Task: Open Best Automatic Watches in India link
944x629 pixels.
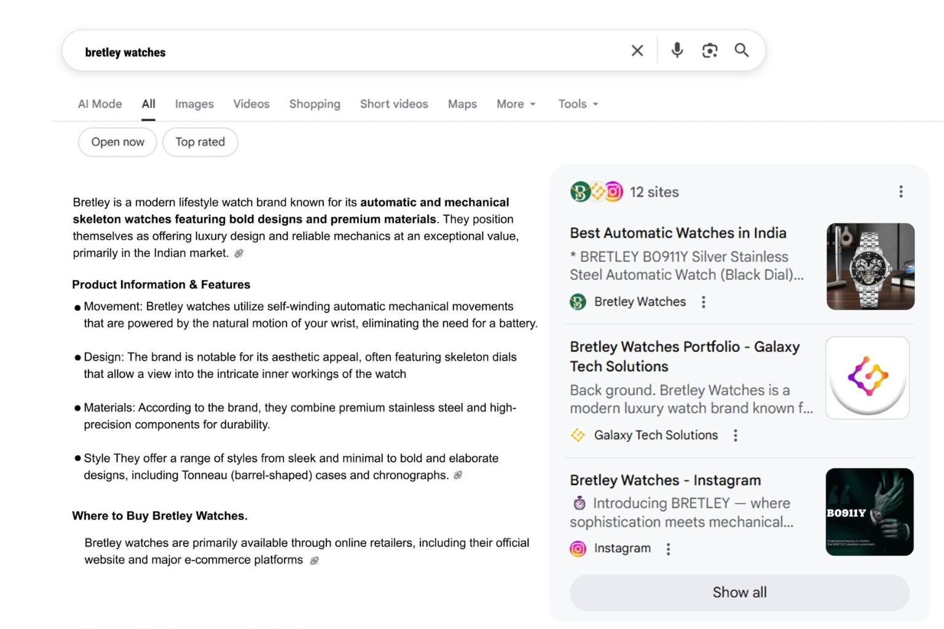Action: point(678,233)
